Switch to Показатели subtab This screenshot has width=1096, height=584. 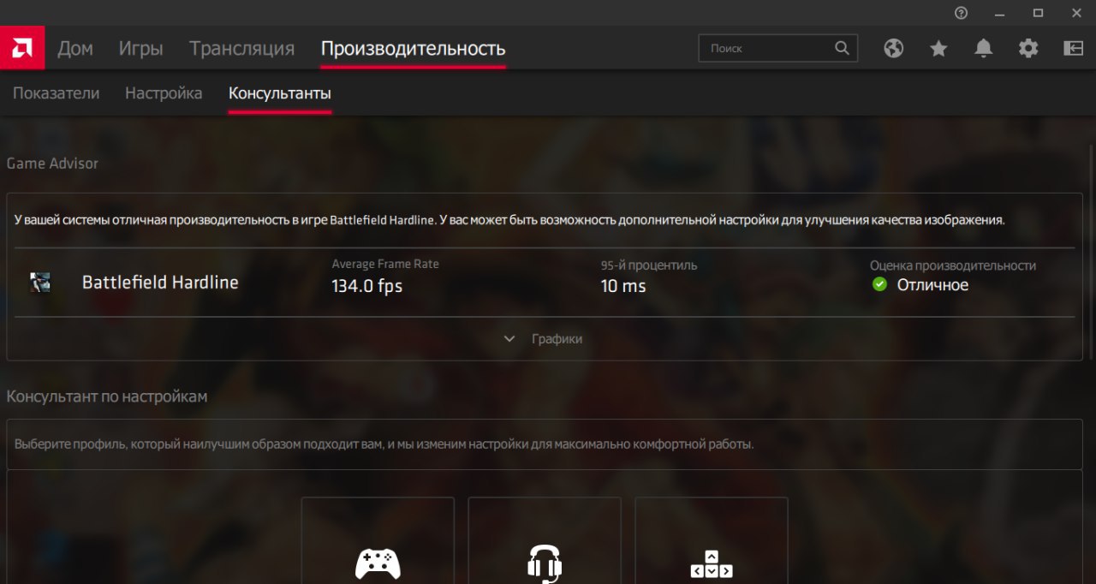pyautogui.click(x=57, y=93)
